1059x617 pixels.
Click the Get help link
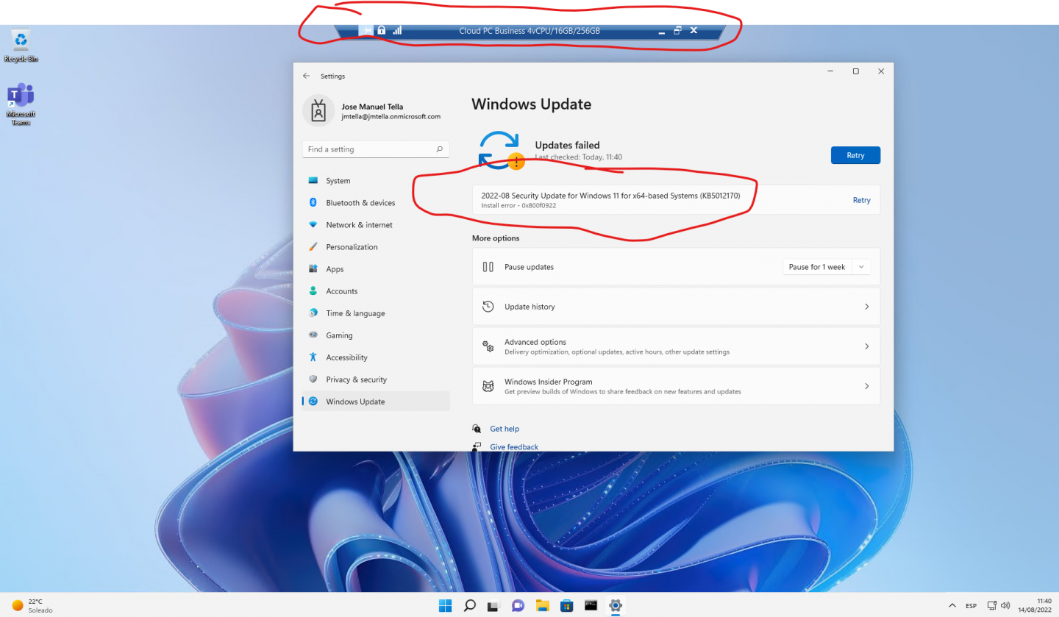[504, 429]
